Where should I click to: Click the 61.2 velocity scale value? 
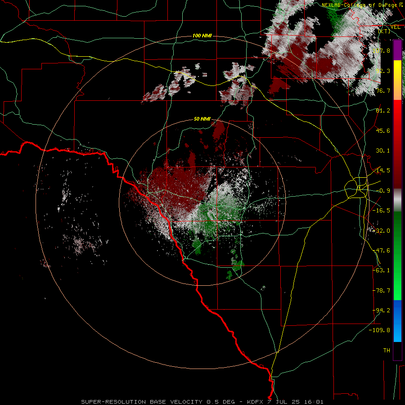(383, 111)
